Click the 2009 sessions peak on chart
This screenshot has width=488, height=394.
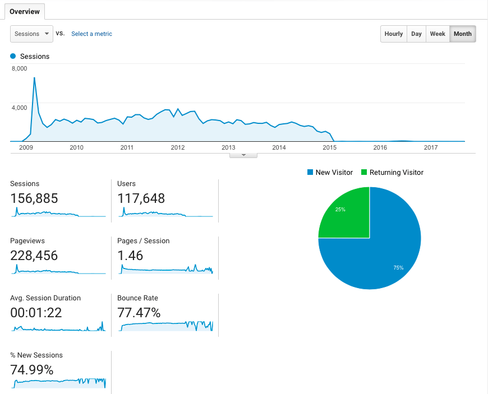(x=34, y=78)
